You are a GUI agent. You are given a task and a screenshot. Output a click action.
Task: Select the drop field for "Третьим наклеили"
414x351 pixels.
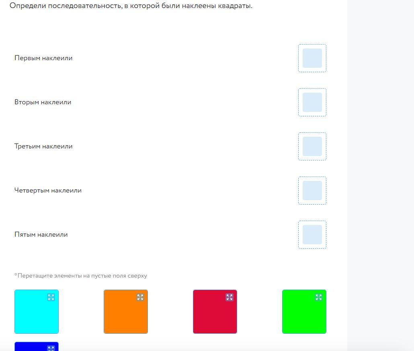coord(312,146)
